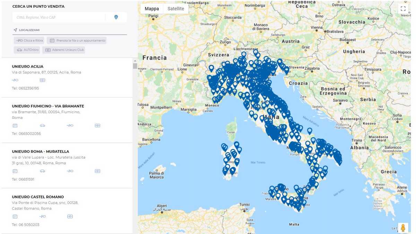The image size is (416, 234).
Task: Select the isolated map pin off Adriatic coast
Action: (310, 131)
